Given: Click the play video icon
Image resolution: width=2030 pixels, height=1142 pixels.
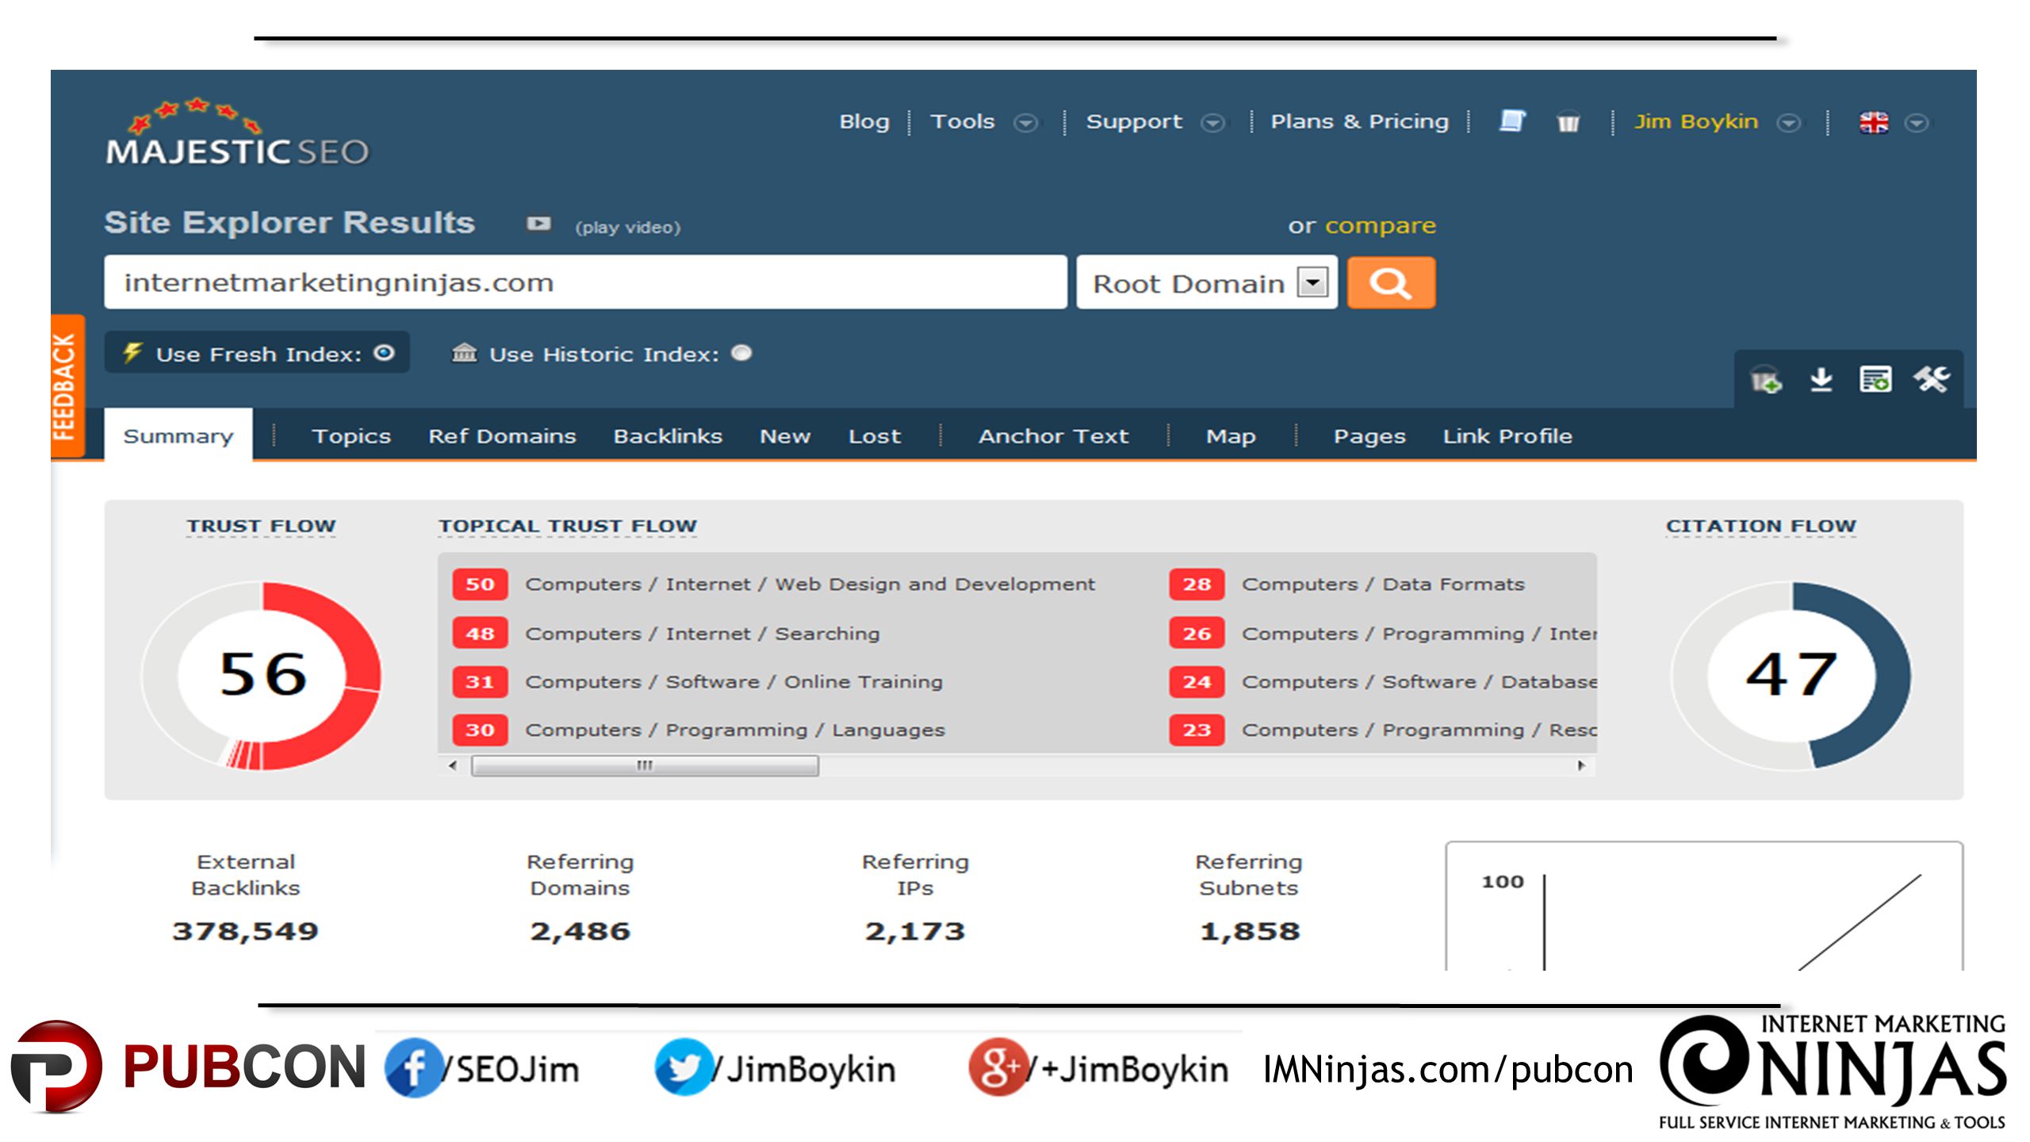Looking at the screenshot, I should tap(538, 224).
